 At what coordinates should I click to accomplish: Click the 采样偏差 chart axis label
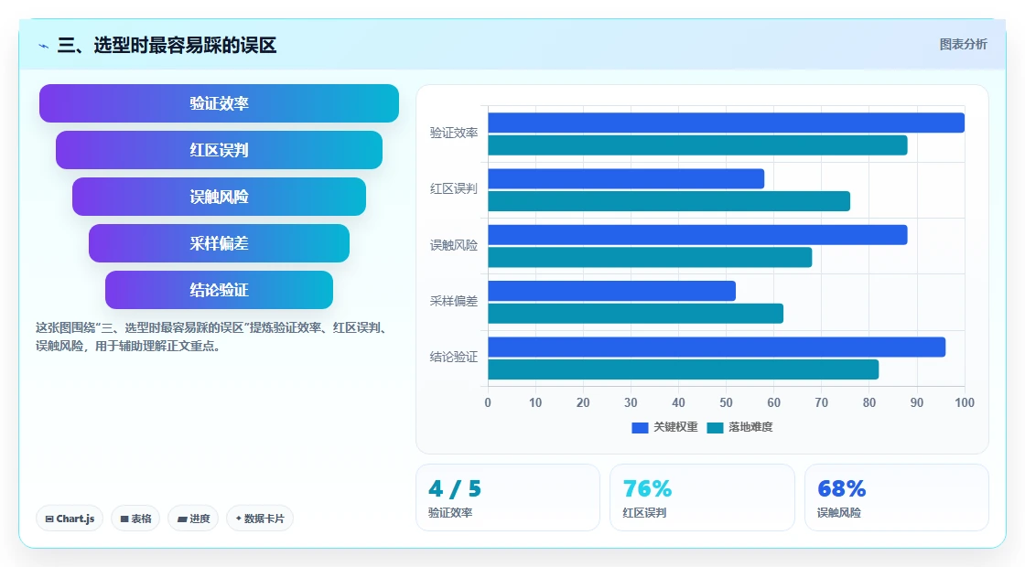point(454,301)
